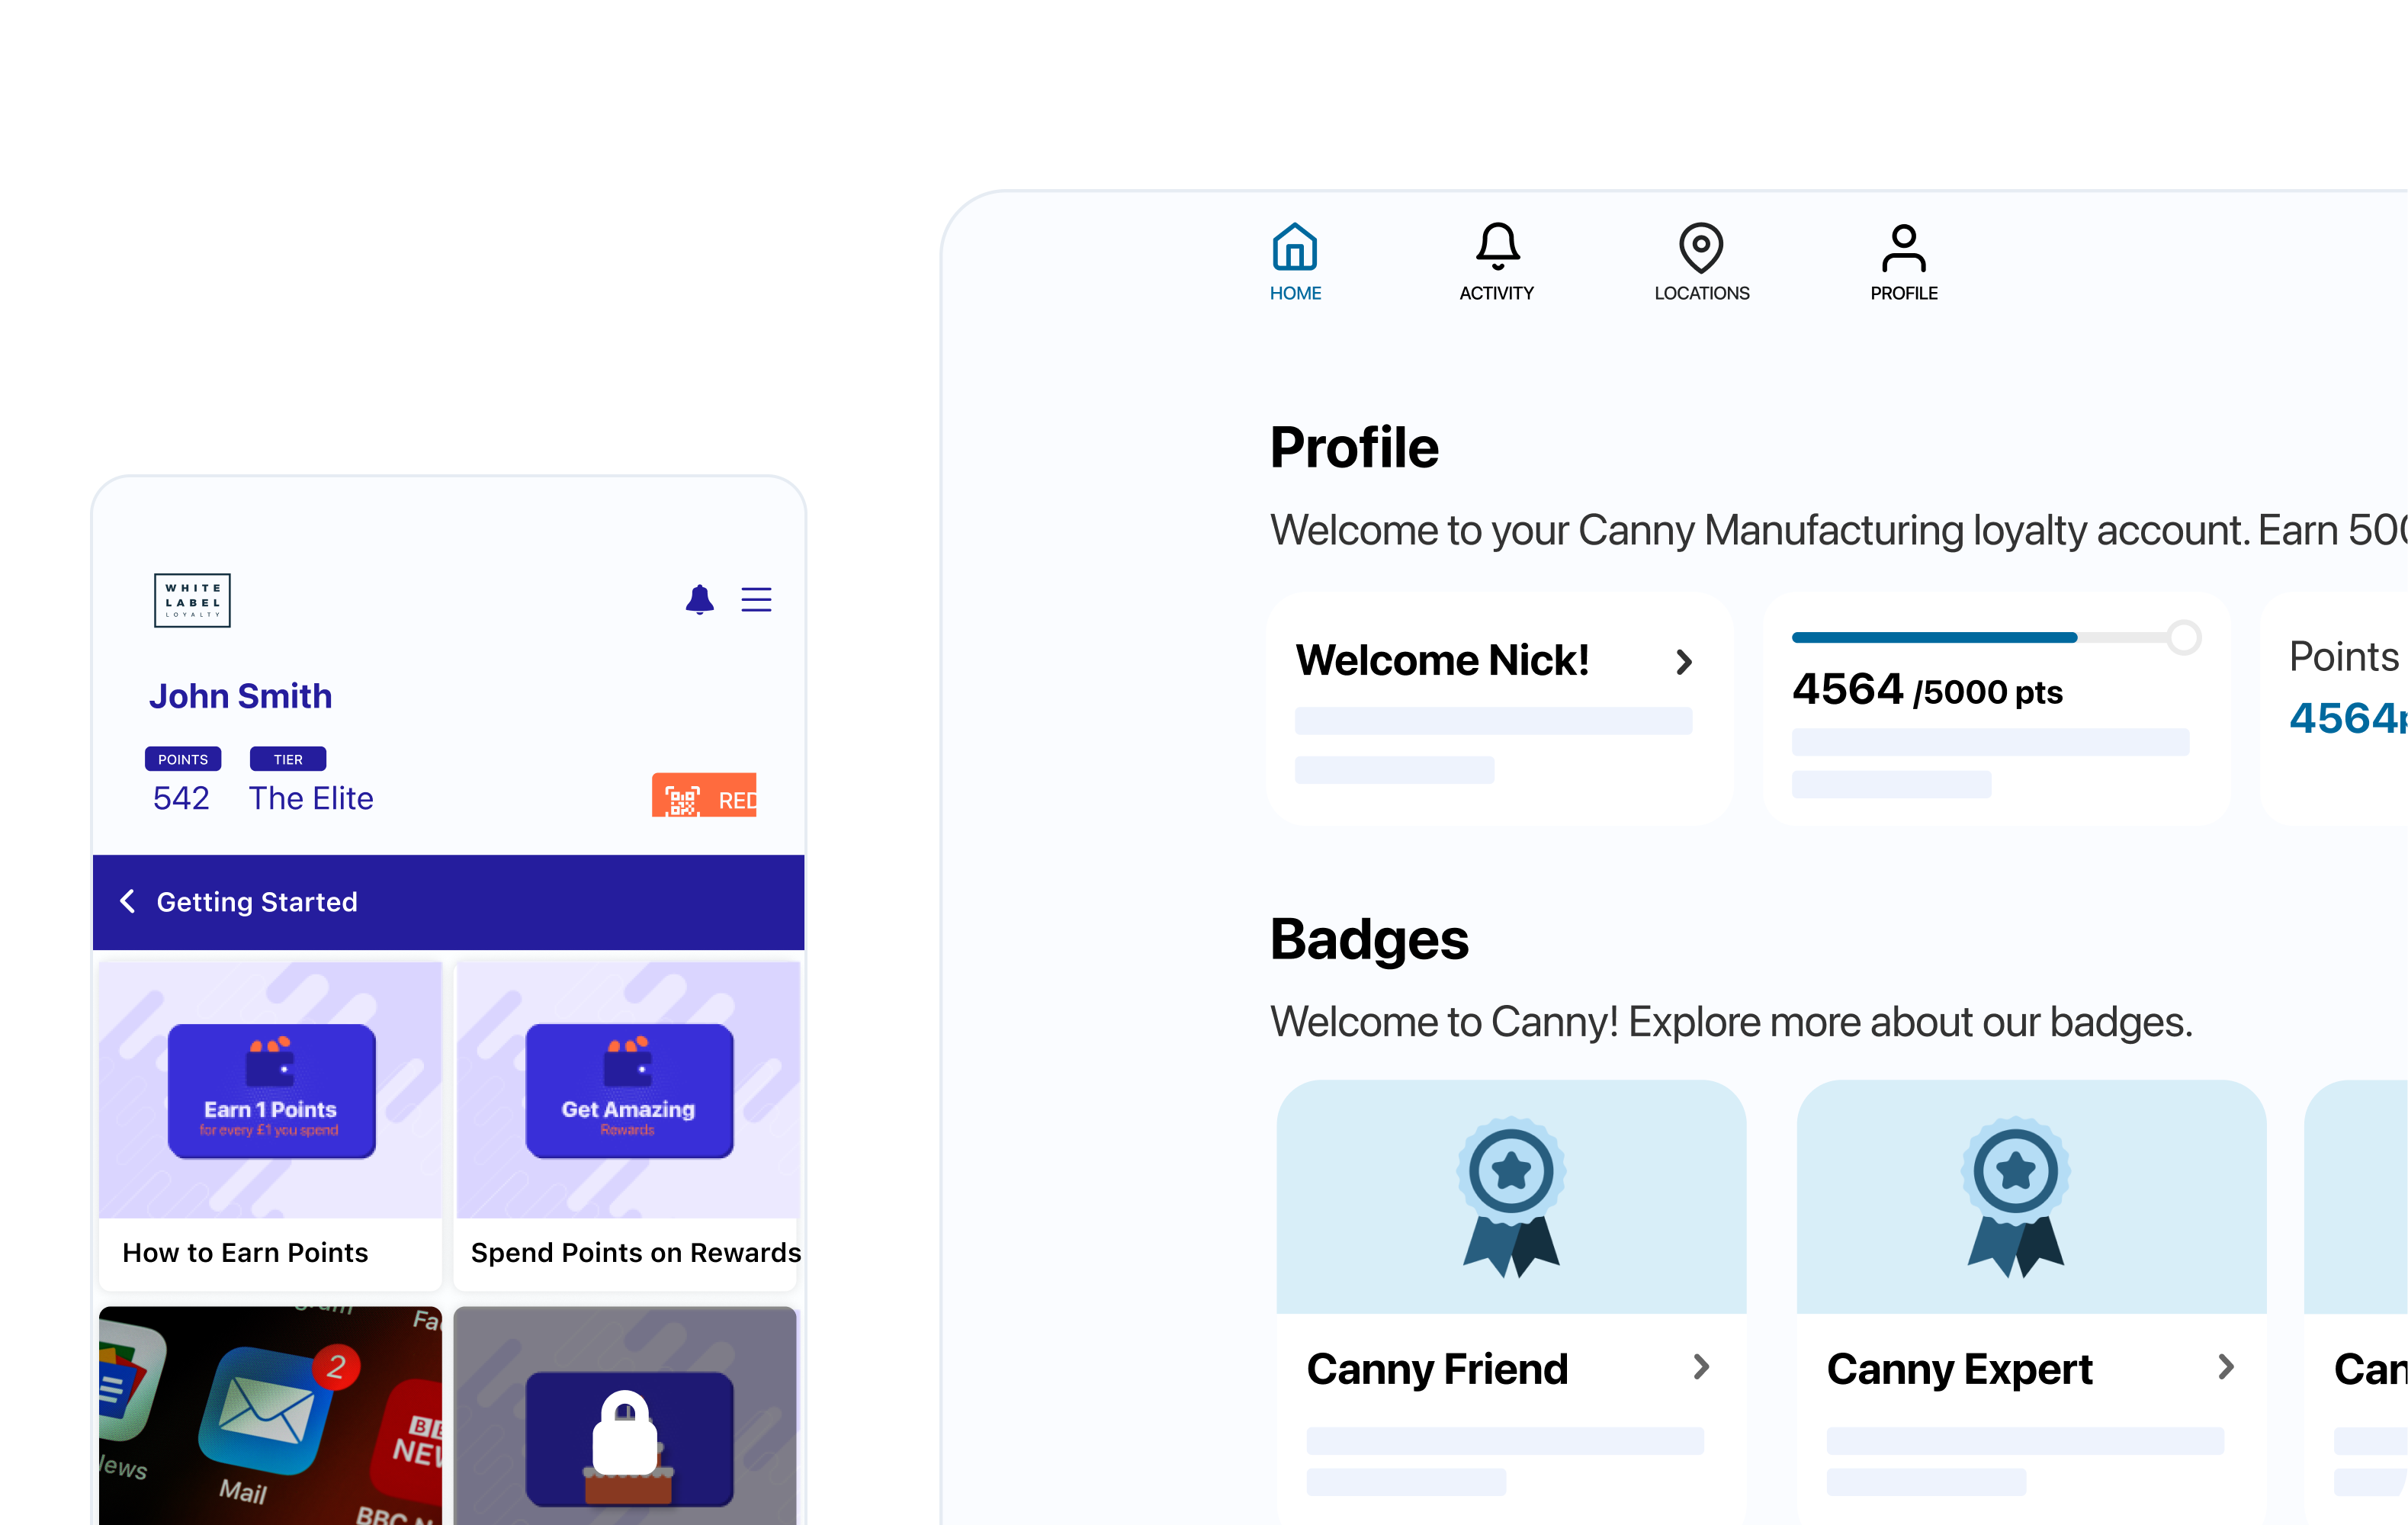Open the Profile person icon
Screen dimensions: 2408x1525
1903,248
